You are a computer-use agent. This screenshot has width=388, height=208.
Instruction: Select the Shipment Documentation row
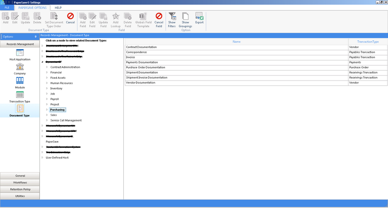point(256,72)
